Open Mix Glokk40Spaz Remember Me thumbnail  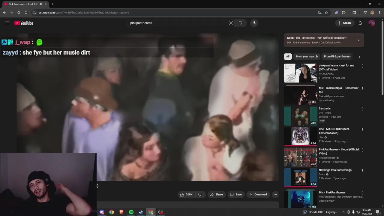tap(300, 95)
